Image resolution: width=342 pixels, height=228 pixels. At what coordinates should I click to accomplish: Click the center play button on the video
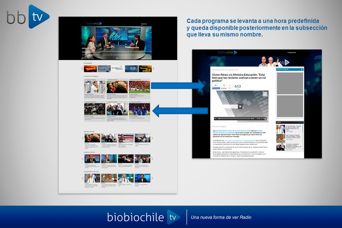point(240,106)
